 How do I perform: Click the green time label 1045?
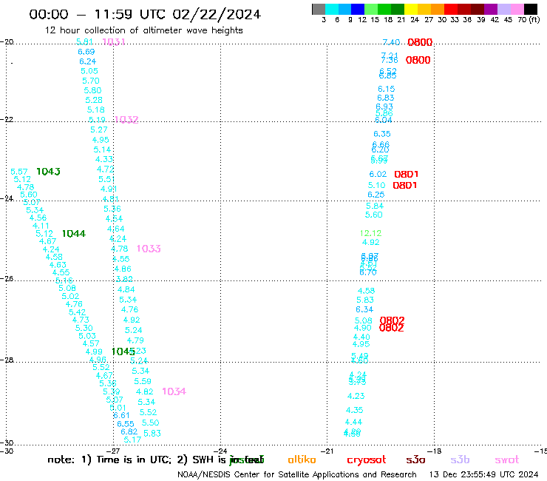coord(123,351)
